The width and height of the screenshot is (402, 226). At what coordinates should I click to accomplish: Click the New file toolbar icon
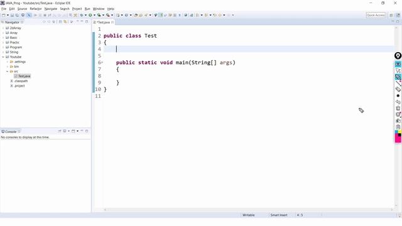(4, 15)
